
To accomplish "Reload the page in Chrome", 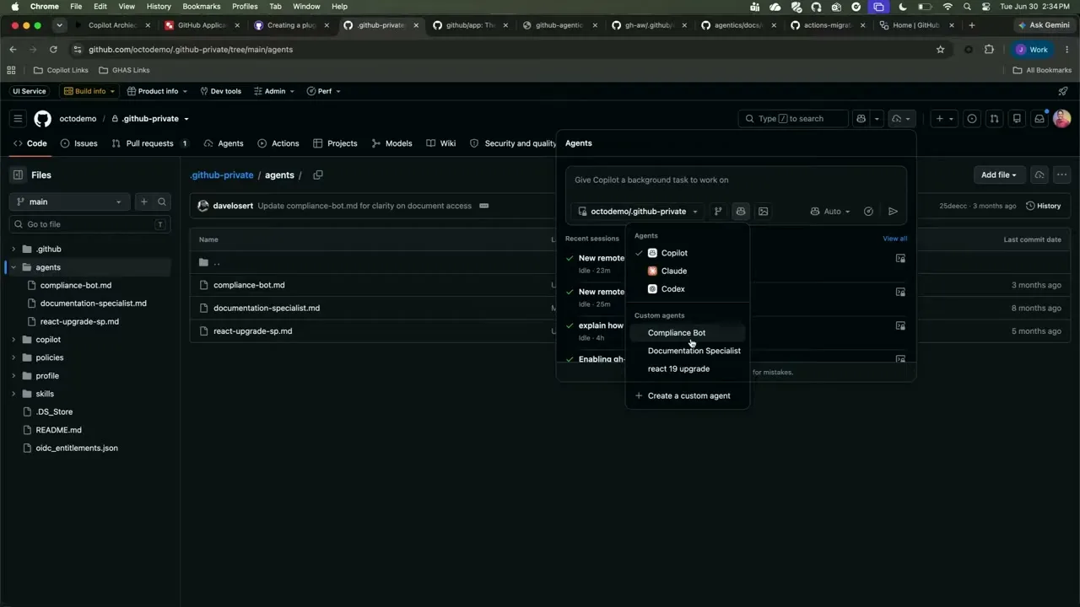I will pos(53,50).
